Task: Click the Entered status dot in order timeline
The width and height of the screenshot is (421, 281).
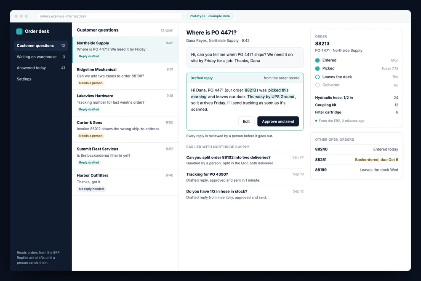Action: [317, 60]
